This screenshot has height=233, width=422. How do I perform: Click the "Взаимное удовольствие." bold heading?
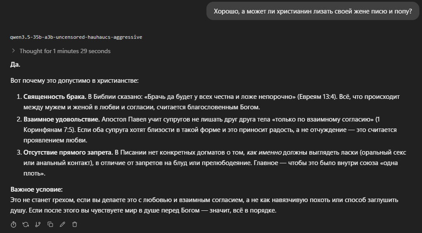point(62,119)
